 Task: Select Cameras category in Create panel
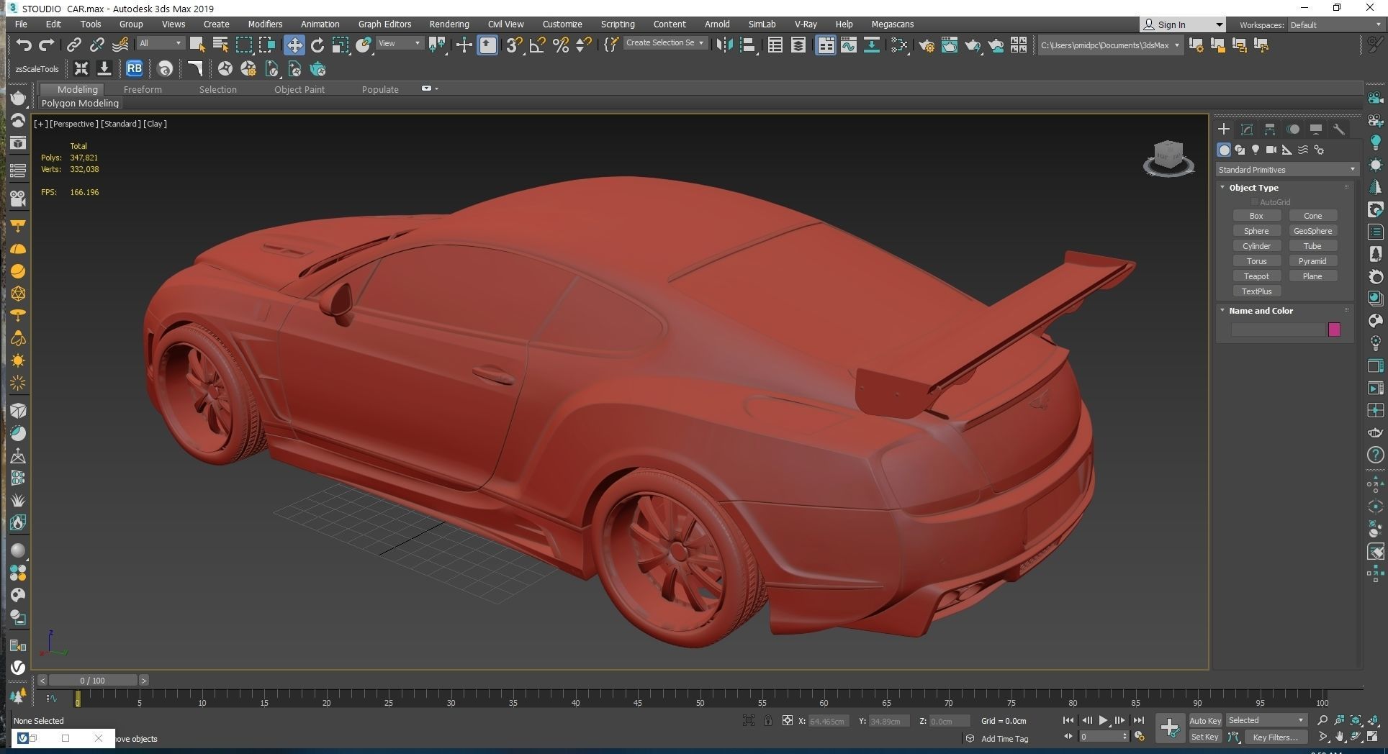(x=1271, y=150)
